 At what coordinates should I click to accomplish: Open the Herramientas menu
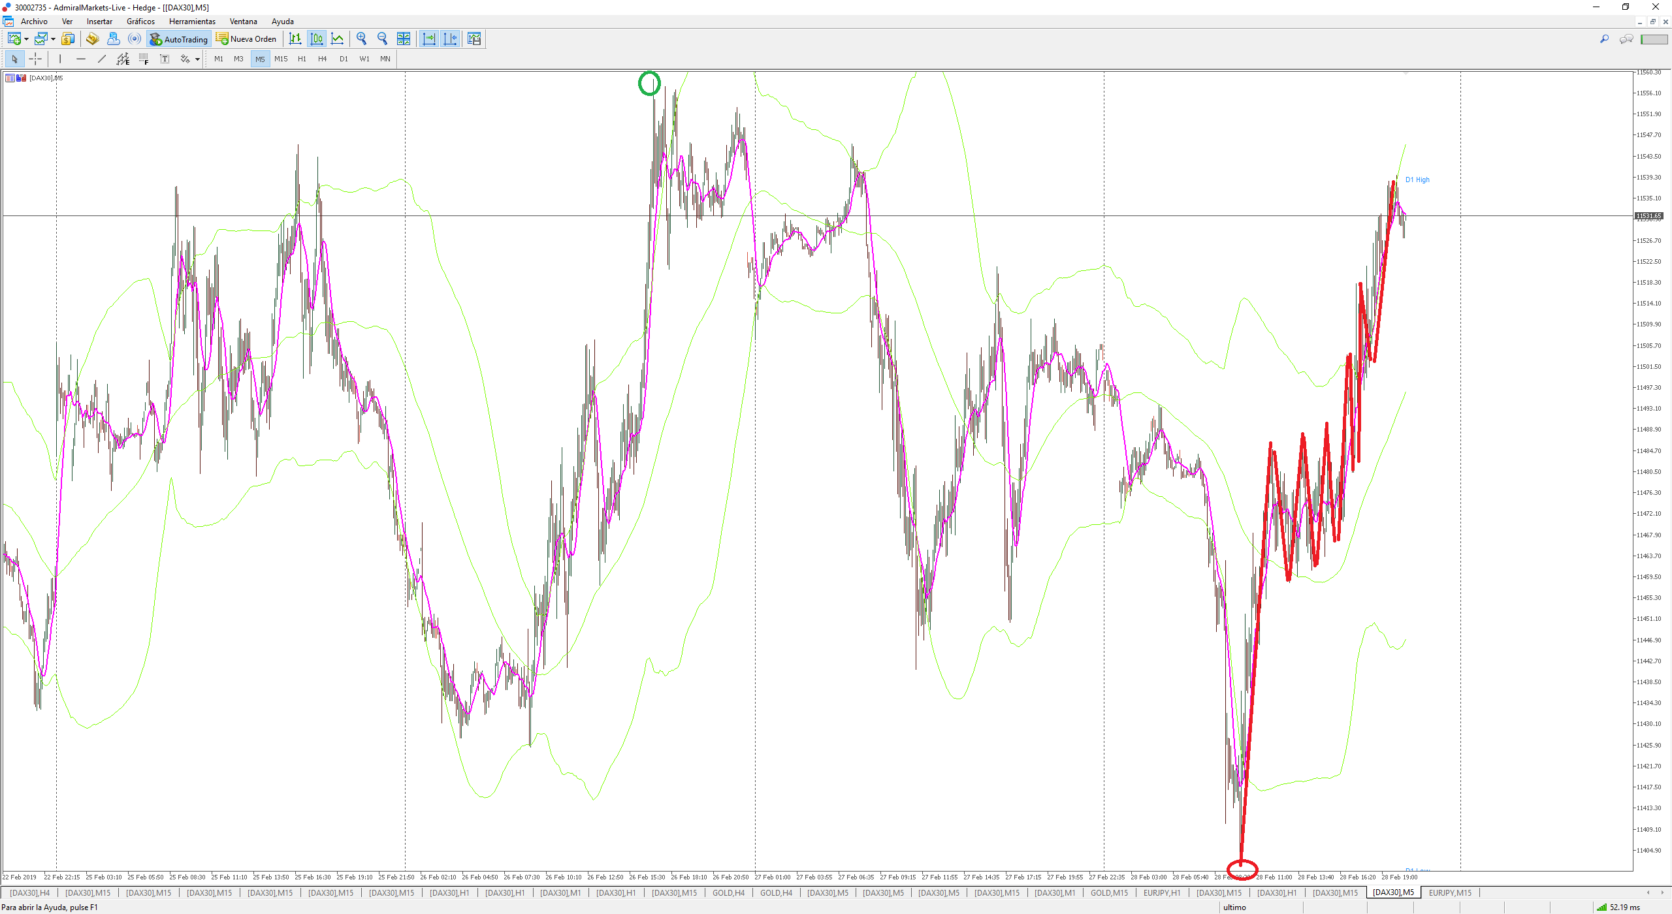point(192,22)
